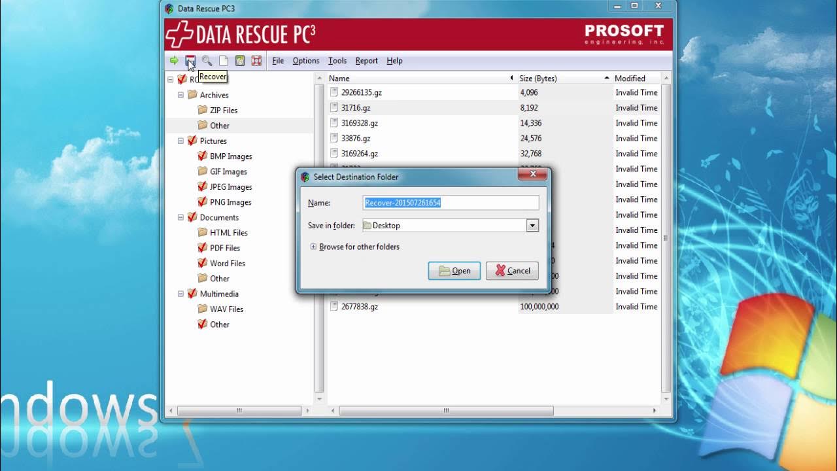
Task: Collapse the root node of the tree
Action: click(x=171, y=80)
